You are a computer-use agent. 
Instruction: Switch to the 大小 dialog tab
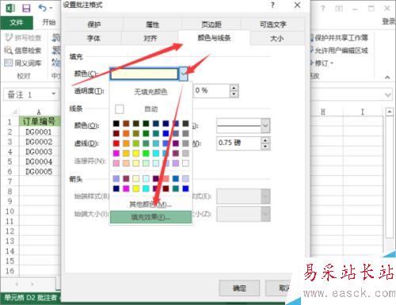[276, 39]
